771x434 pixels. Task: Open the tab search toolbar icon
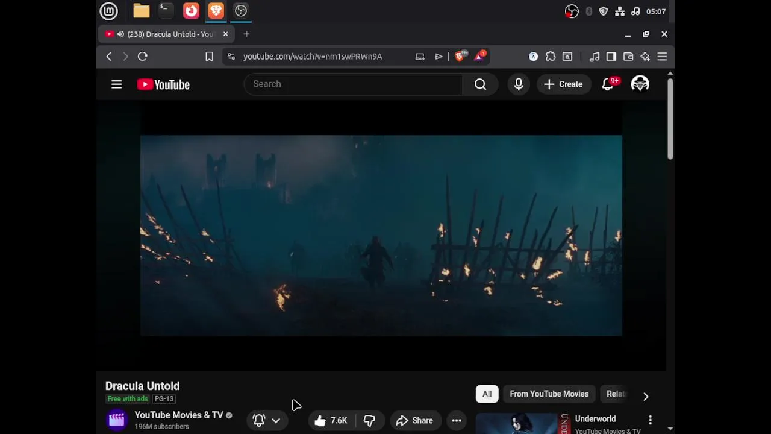click(x=567, y=57)
